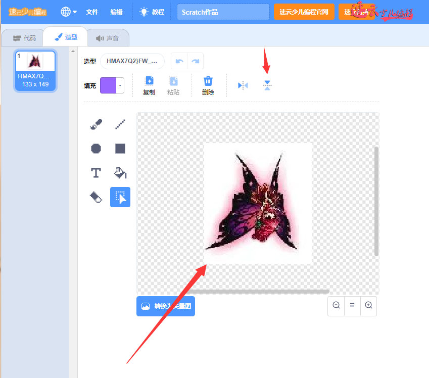Select the Eraser tool

[x=96, y=197]
